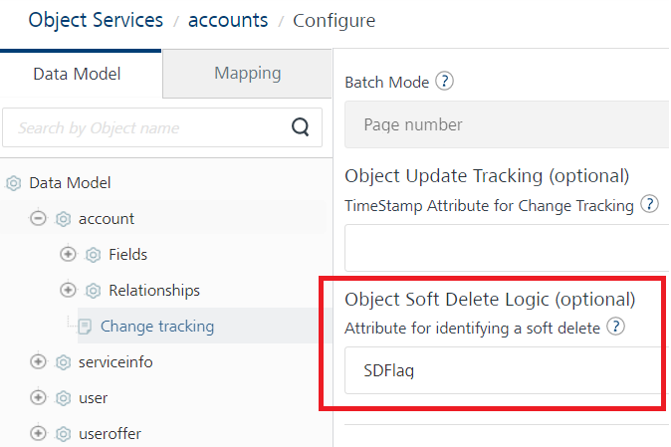Open Batch Mode help icon

[x=445, y=81]
